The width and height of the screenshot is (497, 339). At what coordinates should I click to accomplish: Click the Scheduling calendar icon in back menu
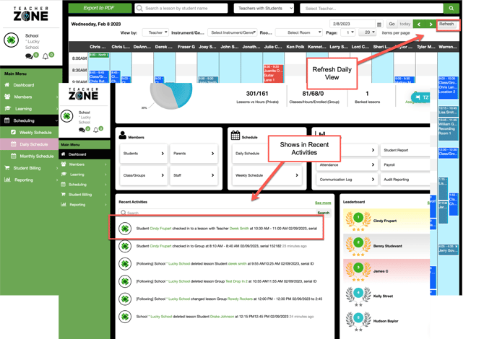pyautogui.click(x=7, y=120)
